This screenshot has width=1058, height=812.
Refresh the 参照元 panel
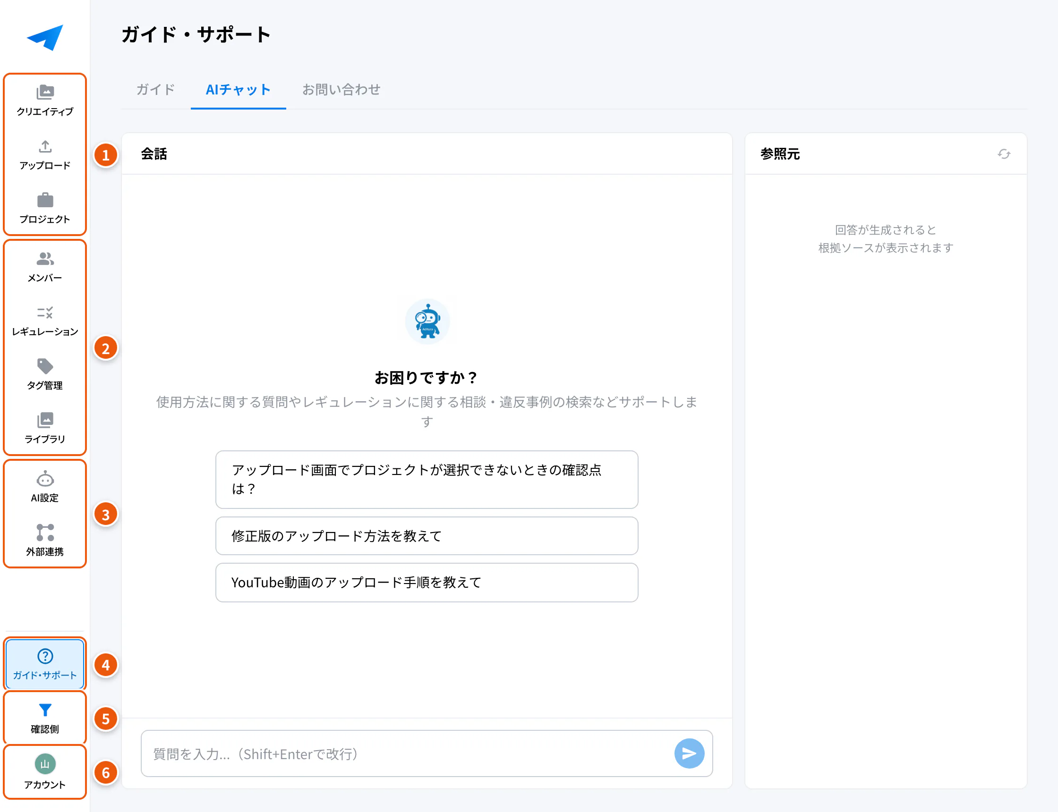[x=1004, y=154]
